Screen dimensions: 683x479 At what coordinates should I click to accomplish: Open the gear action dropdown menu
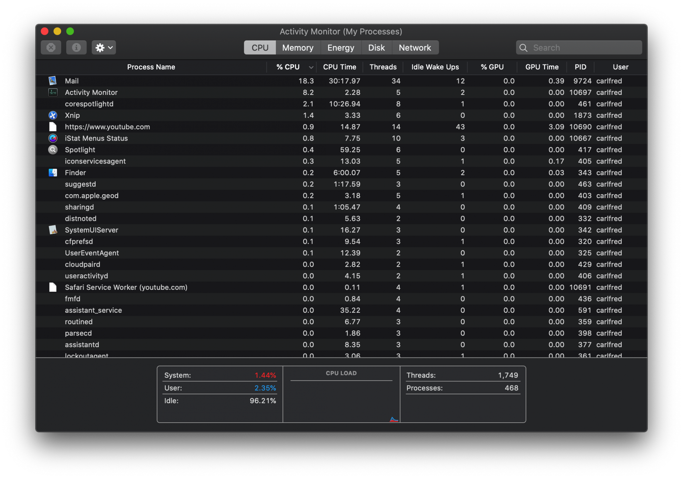click(x=103, y=47)
